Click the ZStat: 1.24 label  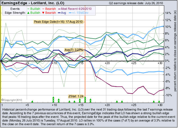click(76, 96)
